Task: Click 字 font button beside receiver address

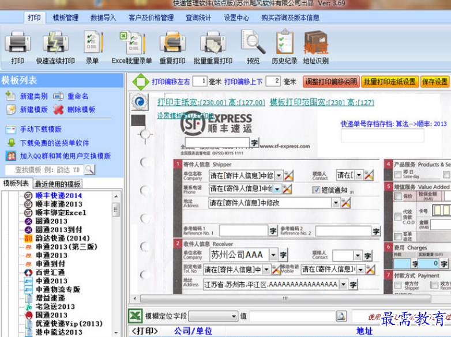Action: pos(353,285)
